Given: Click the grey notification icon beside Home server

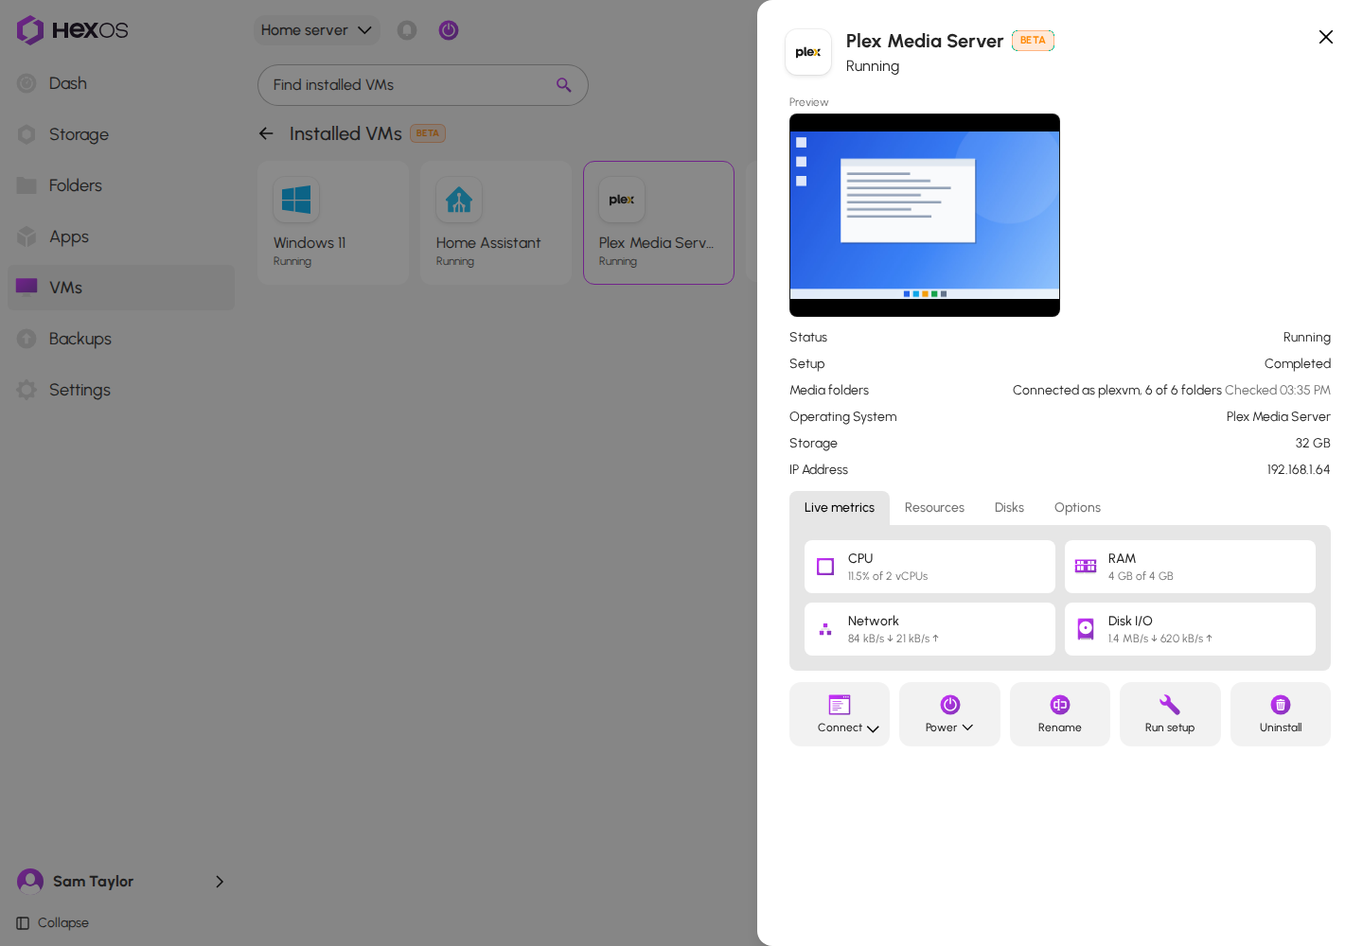Looking at the screenshot, I should coord(407,30).
